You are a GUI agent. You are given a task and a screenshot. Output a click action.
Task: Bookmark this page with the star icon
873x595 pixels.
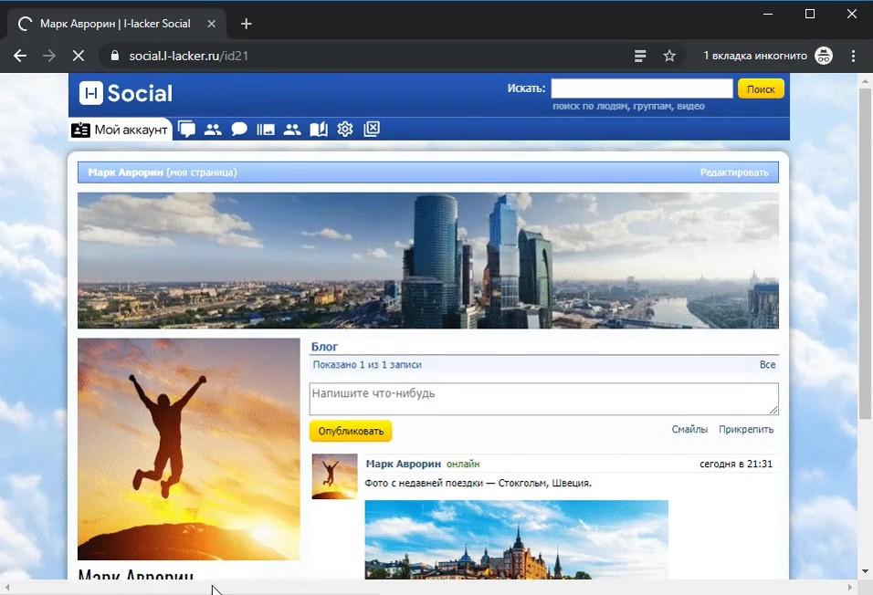[669, 56]
